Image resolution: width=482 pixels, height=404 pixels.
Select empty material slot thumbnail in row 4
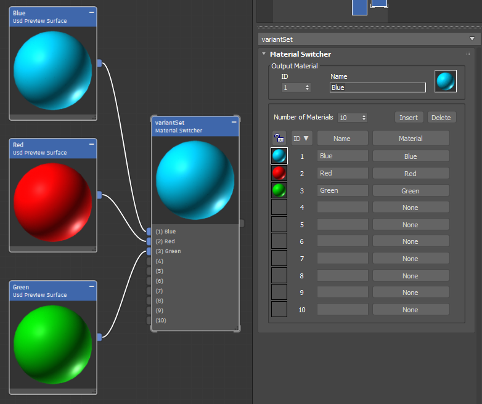(279, 207)
